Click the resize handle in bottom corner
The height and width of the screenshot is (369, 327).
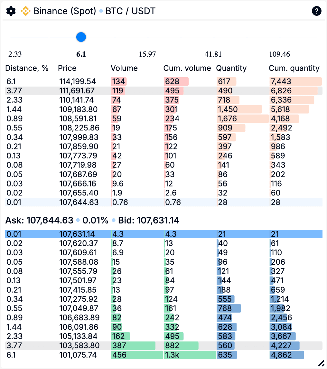click(x=321, y=363)
